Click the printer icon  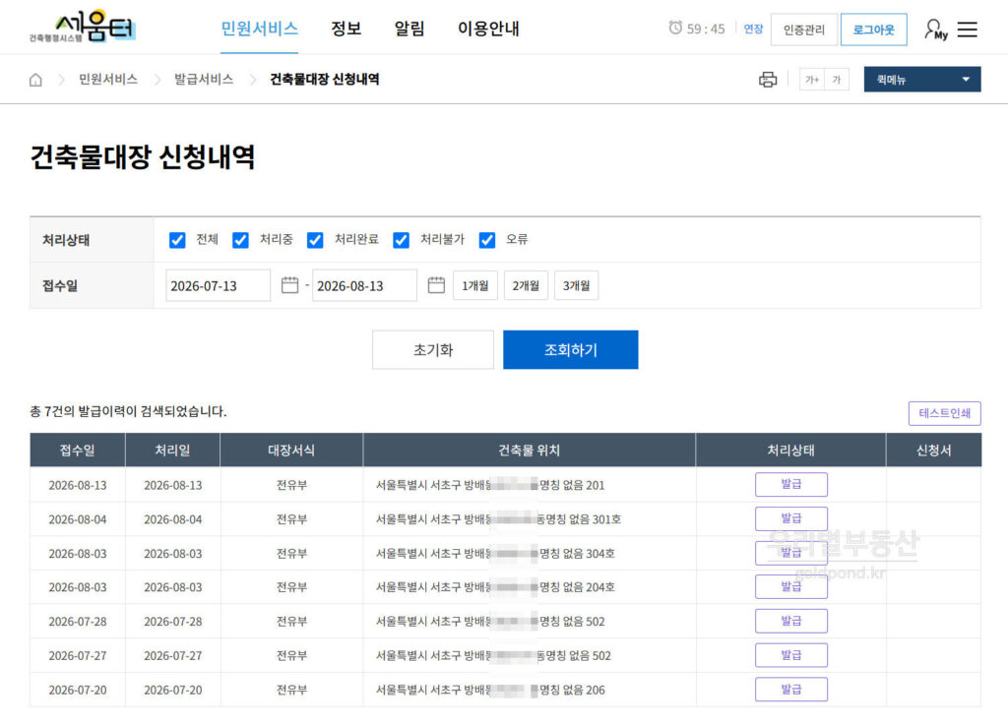[768, 80]
